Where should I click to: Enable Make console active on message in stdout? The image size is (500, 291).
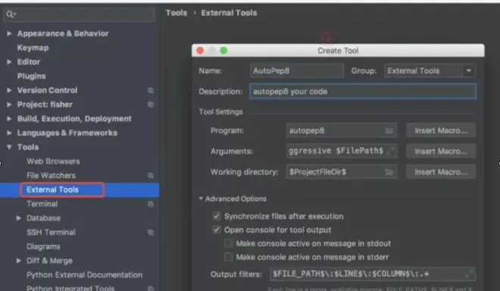click(x=228, y=243)
